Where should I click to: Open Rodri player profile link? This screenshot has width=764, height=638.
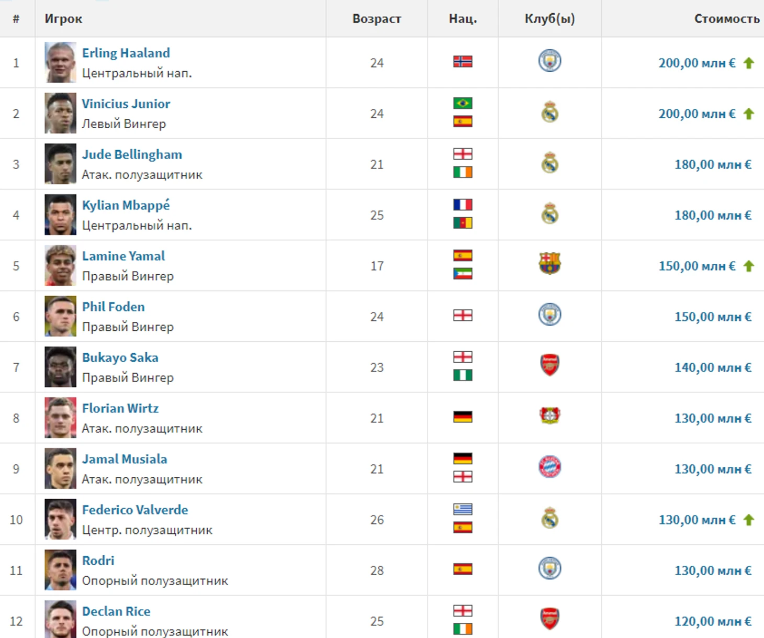98,561
